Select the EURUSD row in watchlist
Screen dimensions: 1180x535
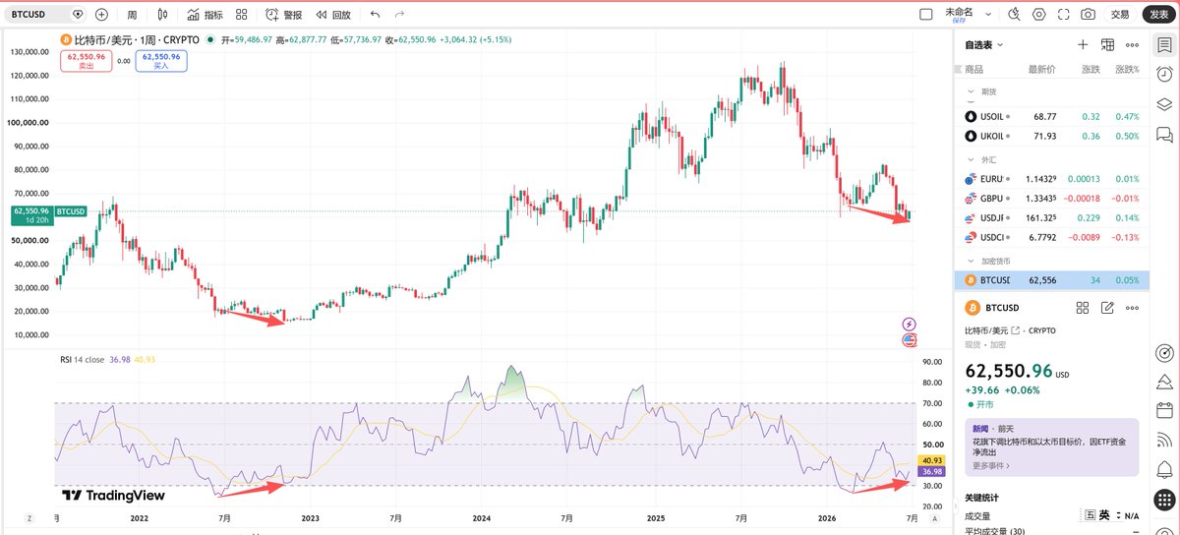pos(1052,179)
